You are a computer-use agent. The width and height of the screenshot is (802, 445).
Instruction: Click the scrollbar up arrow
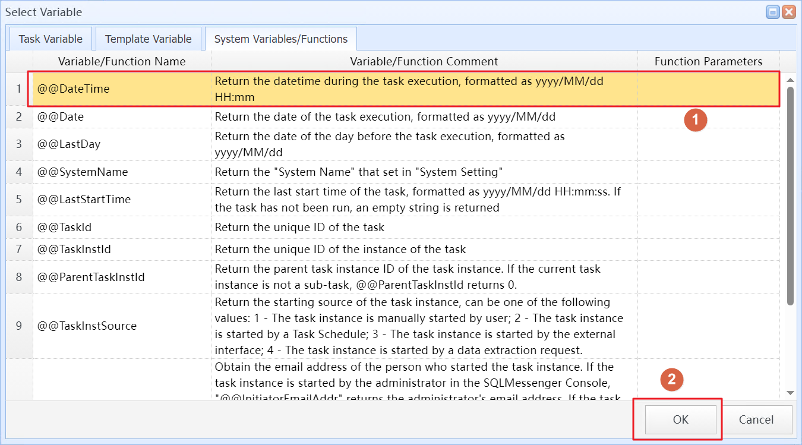tap(790, 80)
